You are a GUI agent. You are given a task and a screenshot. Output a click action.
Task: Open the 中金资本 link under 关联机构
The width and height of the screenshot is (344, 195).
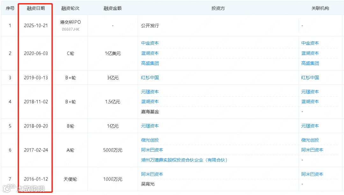(x=310, y=43)
